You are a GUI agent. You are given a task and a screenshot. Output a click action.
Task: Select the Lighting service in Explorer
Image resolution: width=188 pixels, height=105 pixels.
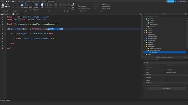(150, 32)
